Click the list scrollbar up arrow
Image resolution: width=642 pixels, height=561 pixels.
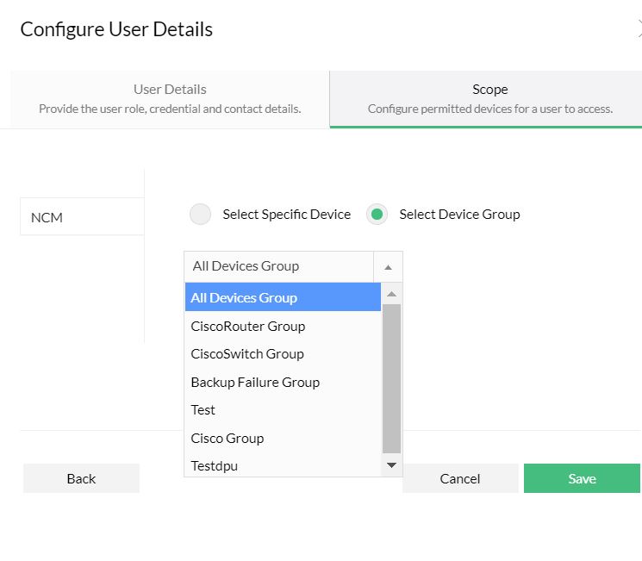coord(391,294)
